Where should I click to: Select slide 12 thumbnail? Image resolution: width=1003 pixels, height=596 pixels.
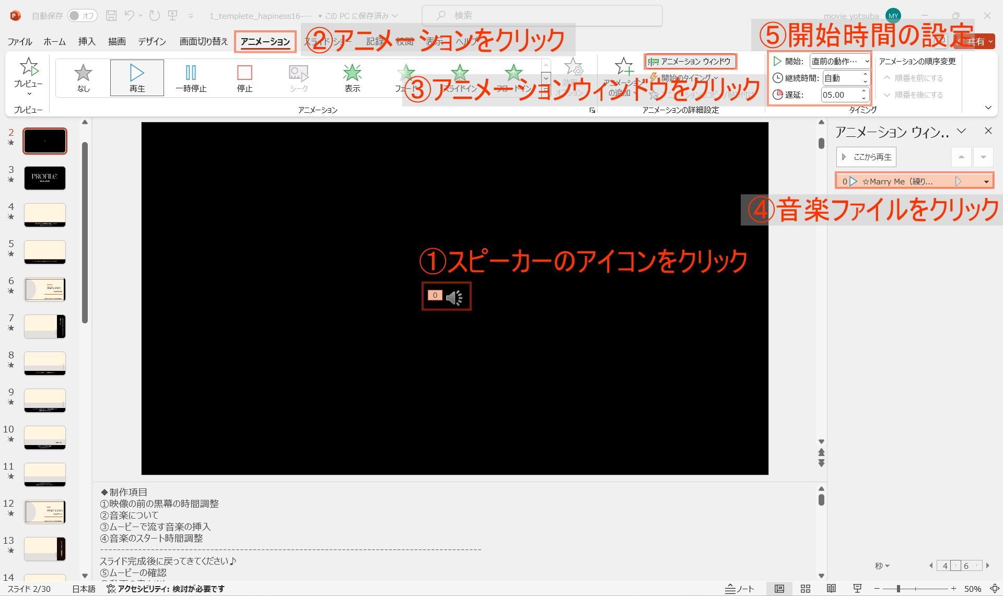[45, 512]
